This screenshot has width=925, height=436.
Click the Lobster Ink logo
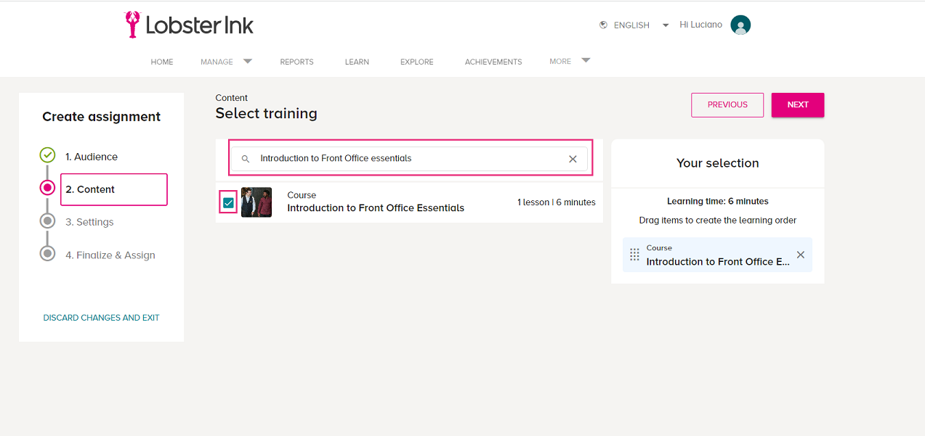tap(190, 25)
